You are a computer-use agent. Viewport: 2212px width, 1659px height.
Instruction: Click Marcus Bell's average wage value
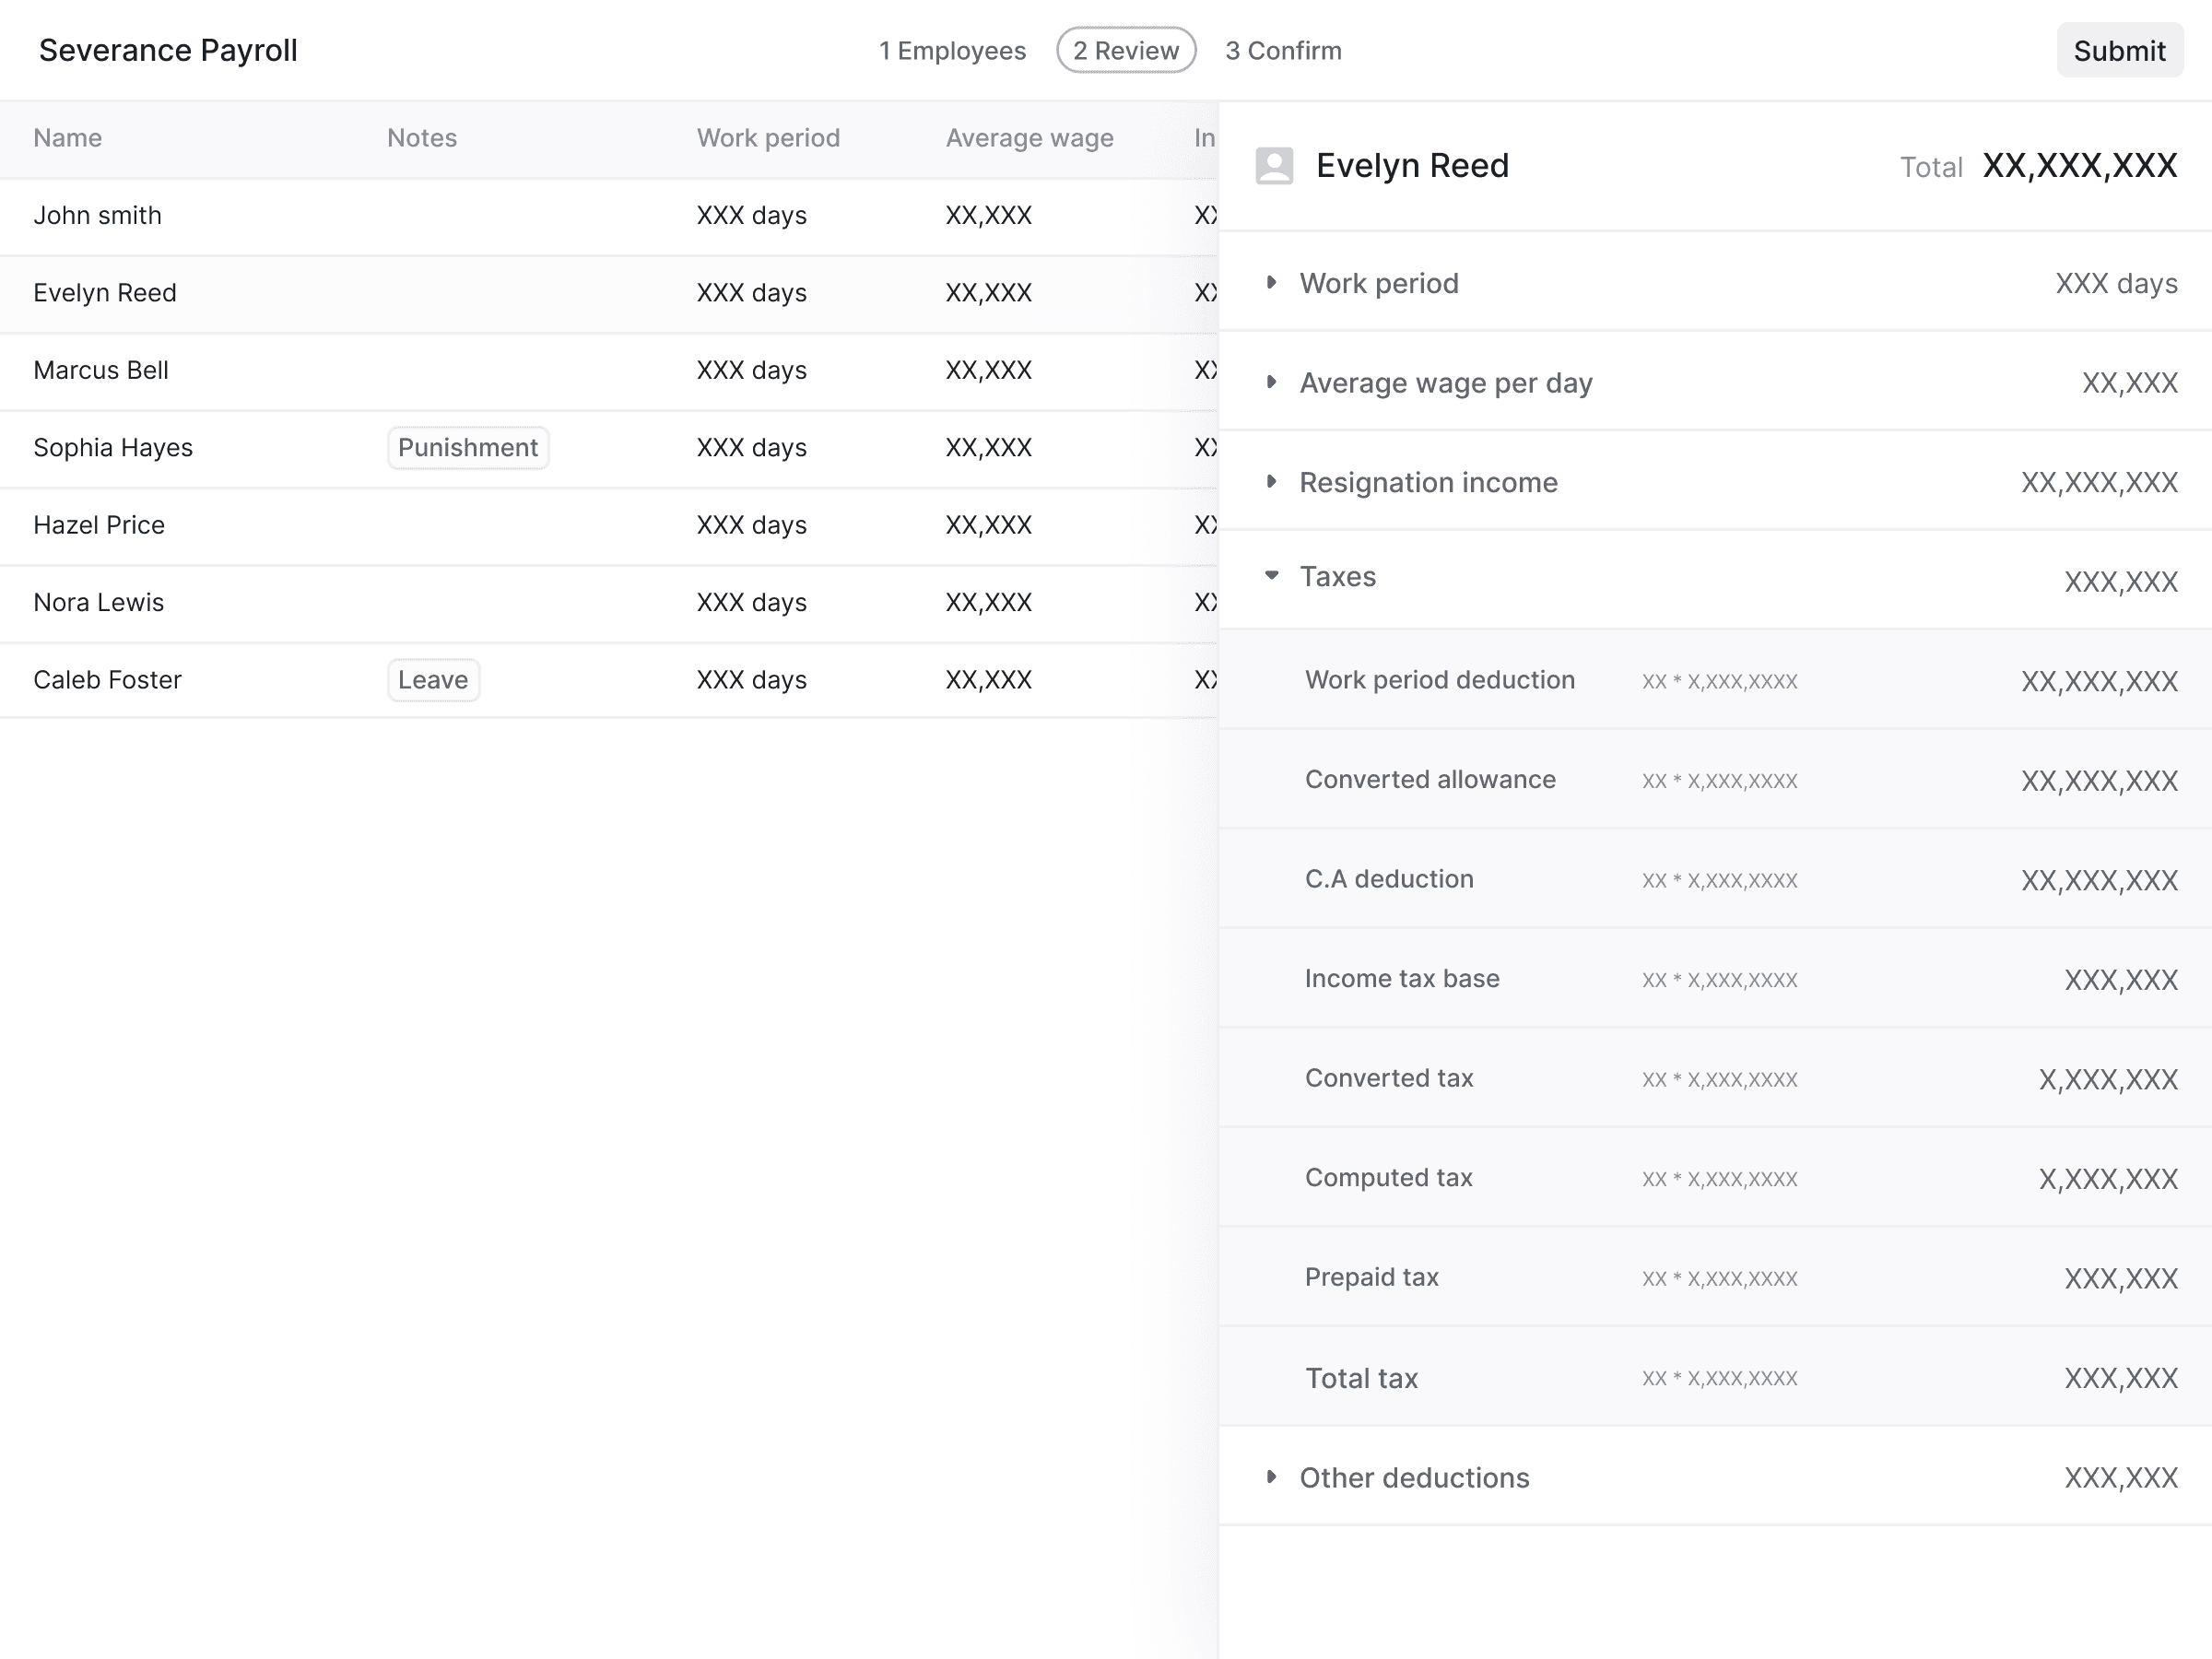pos(988,370)
